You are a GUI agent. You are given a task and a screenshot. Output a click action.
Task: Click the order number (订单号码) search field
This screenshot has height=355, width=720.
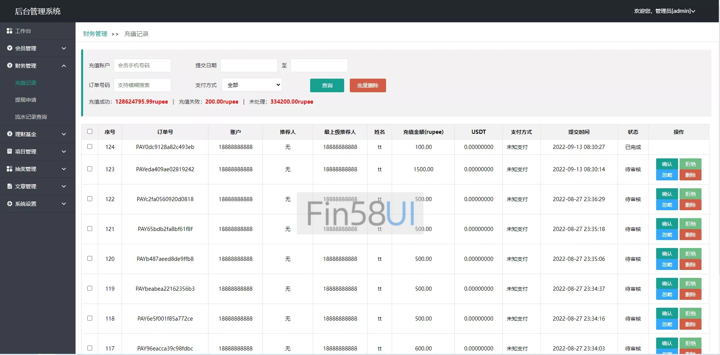point(142,85)
